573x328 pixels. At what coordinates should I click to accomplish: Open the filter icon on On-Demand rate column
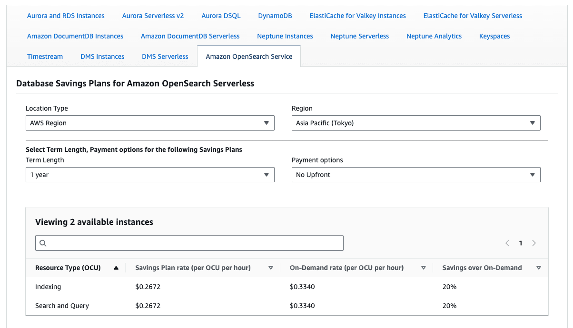pos(424,267)
